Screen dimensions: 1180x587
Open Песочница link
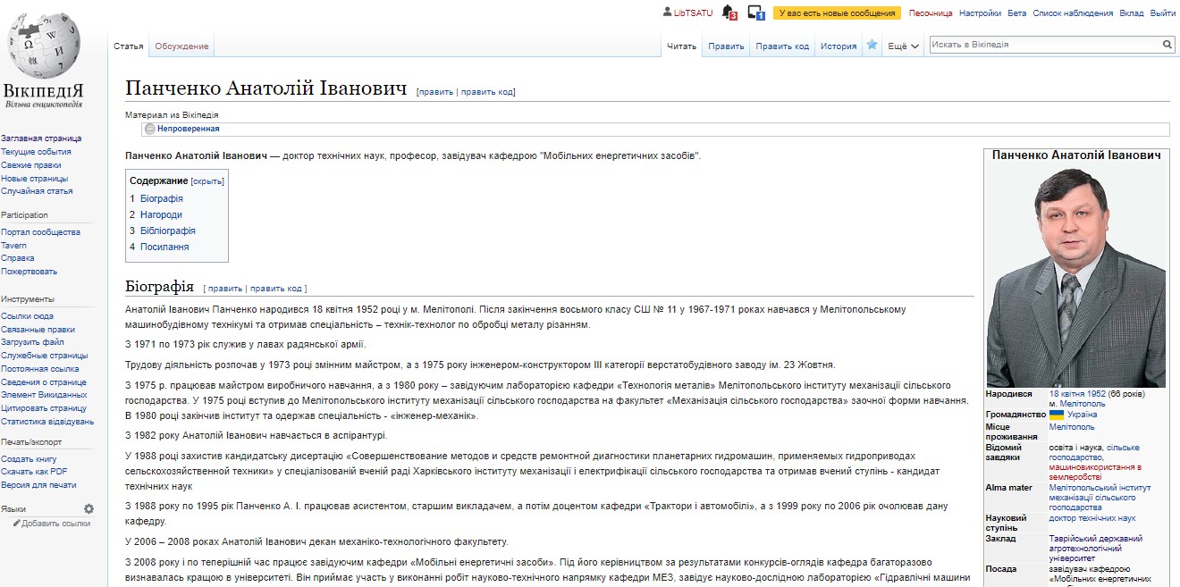[931, 13]
